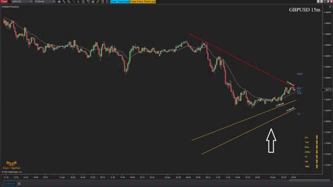Click the red Chart window label
The height and width of the screenshot is (187, 333).
(x=4, y=1)
